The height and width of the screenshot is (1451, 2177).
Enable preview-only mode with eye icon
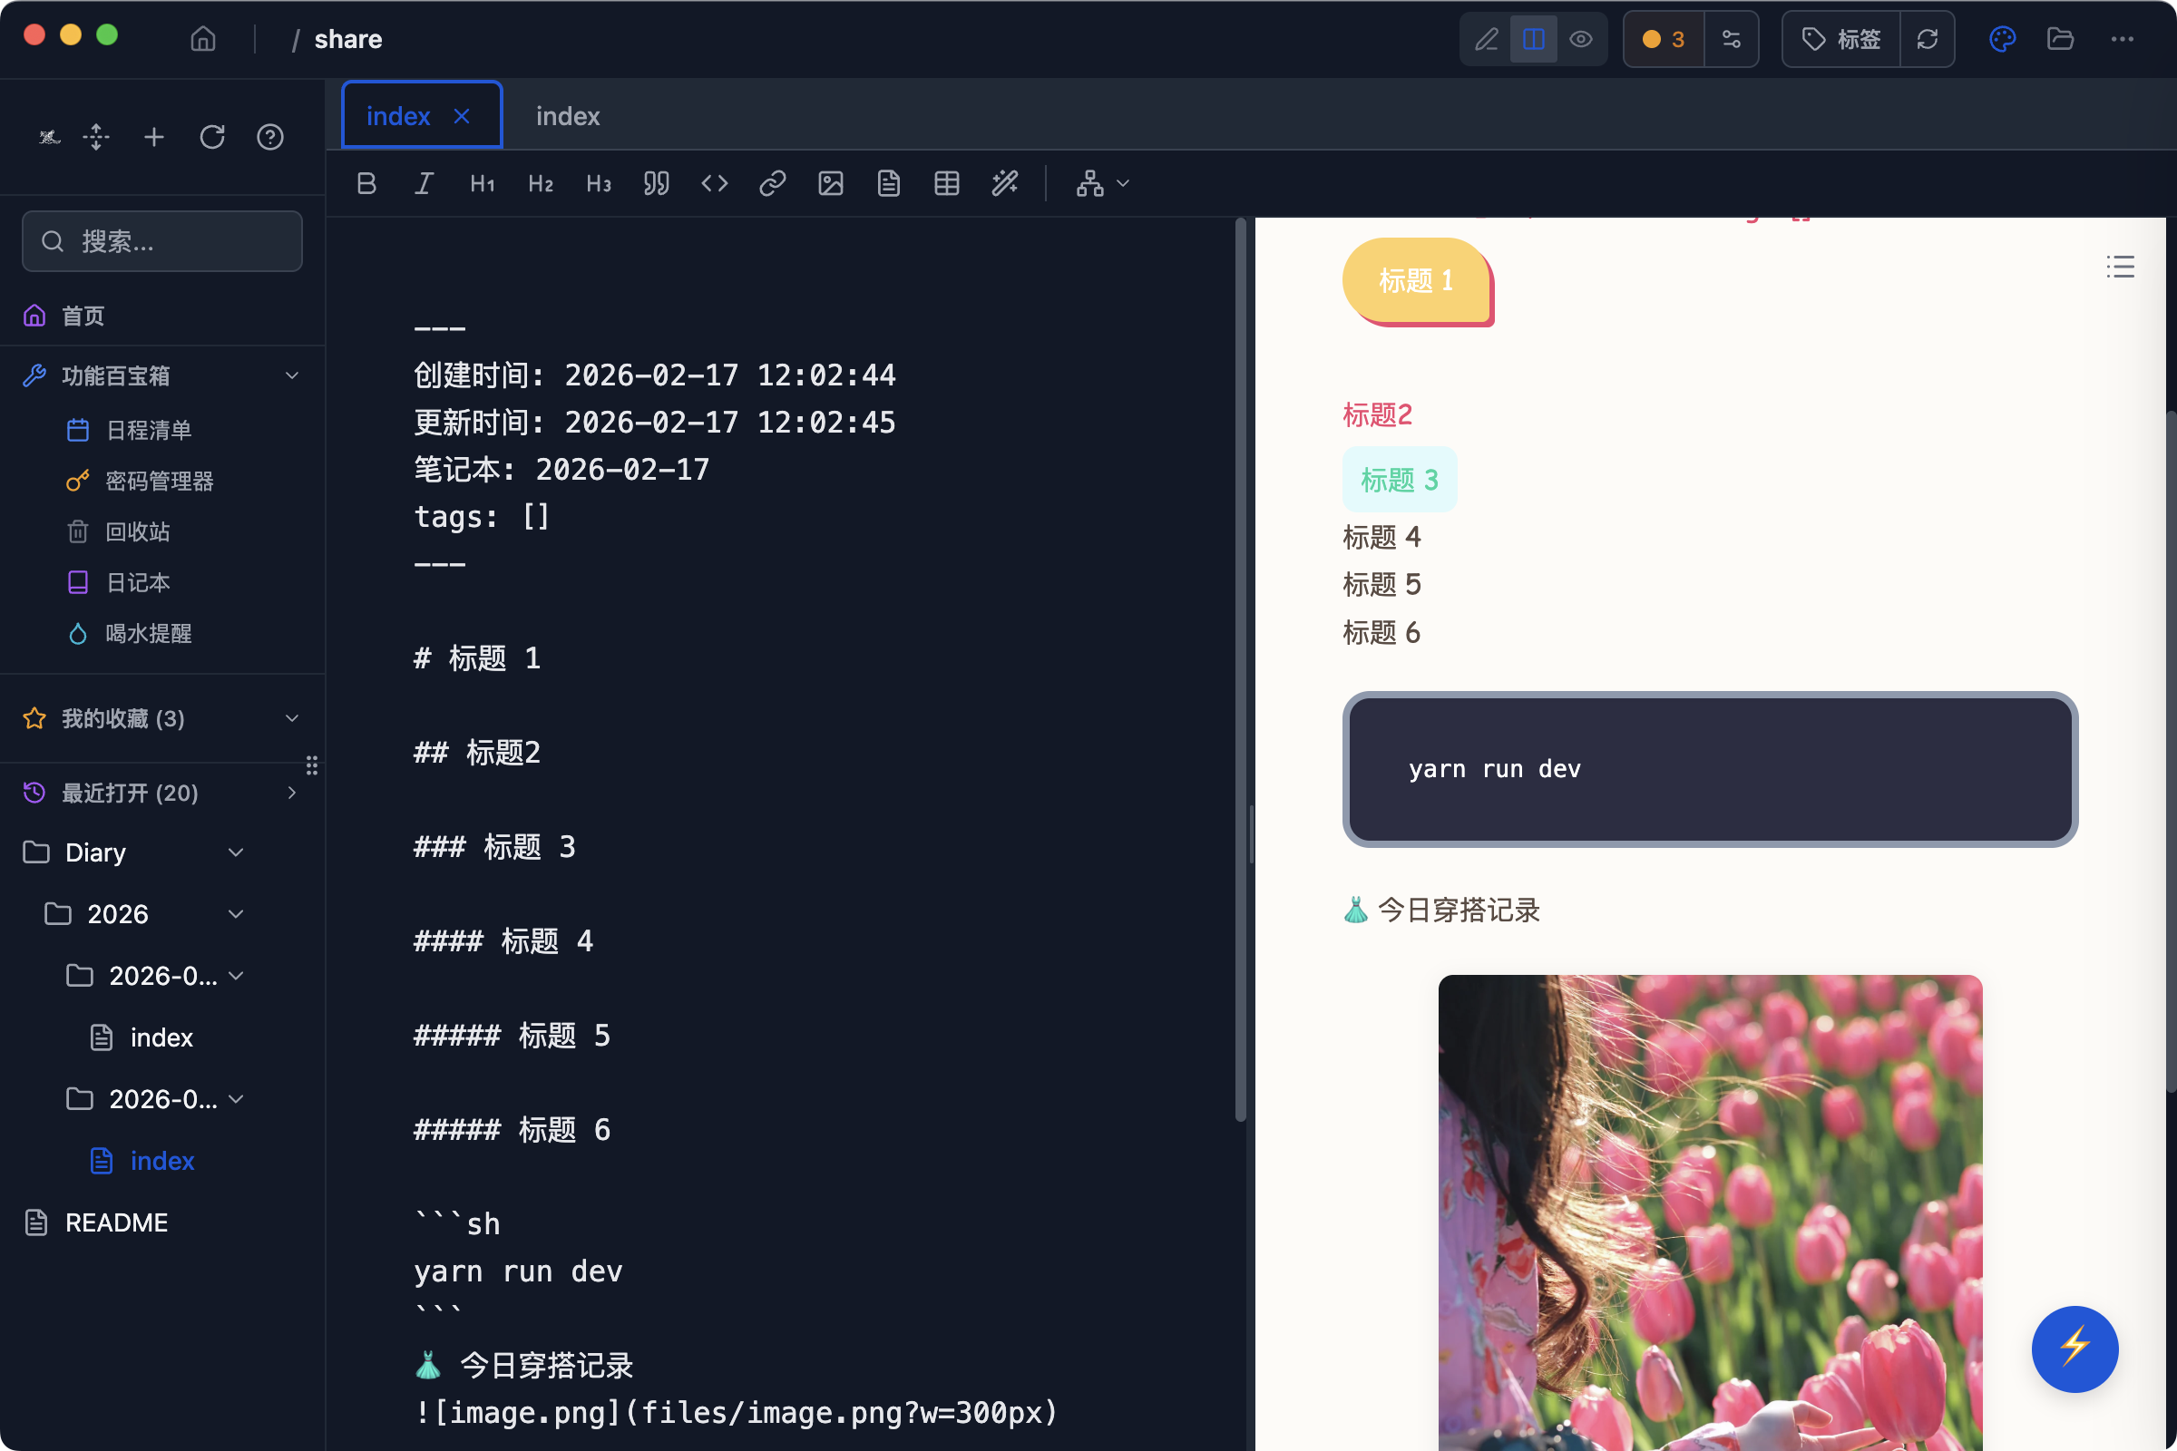(x=1582, y=39)
